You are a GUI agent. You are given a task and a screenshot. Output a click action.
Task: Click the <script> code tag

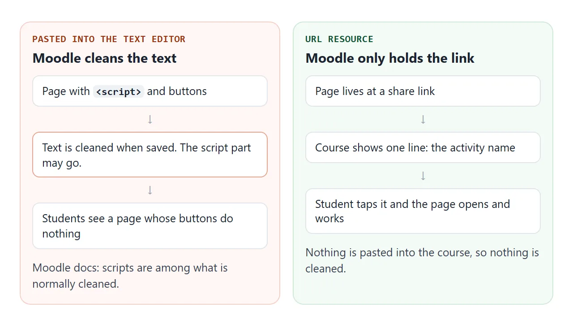tap(119, 91)
